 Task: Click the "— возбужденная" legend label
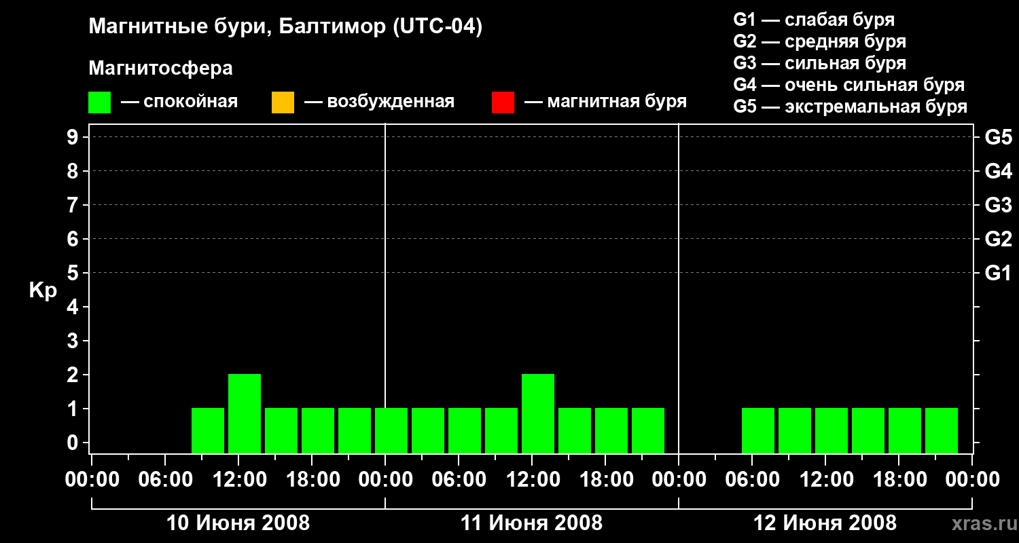coord(379,102)
